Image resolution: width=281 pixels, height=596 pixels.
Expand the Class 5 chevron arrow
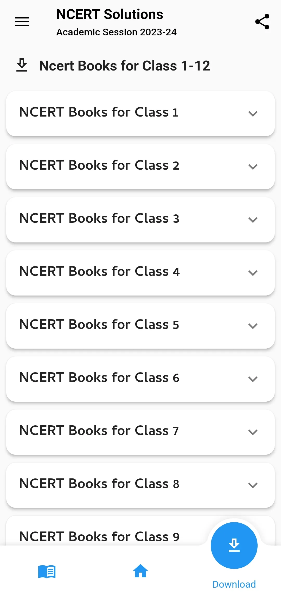253,326
